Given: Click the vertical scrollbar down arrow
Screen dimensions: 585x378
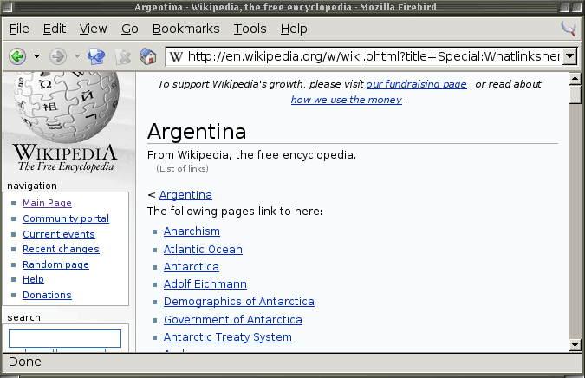Looking at the screenshot, I should point(575,344).
